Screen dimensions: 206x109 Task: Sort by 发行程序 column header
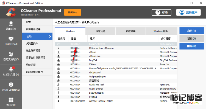coord(168,39)
